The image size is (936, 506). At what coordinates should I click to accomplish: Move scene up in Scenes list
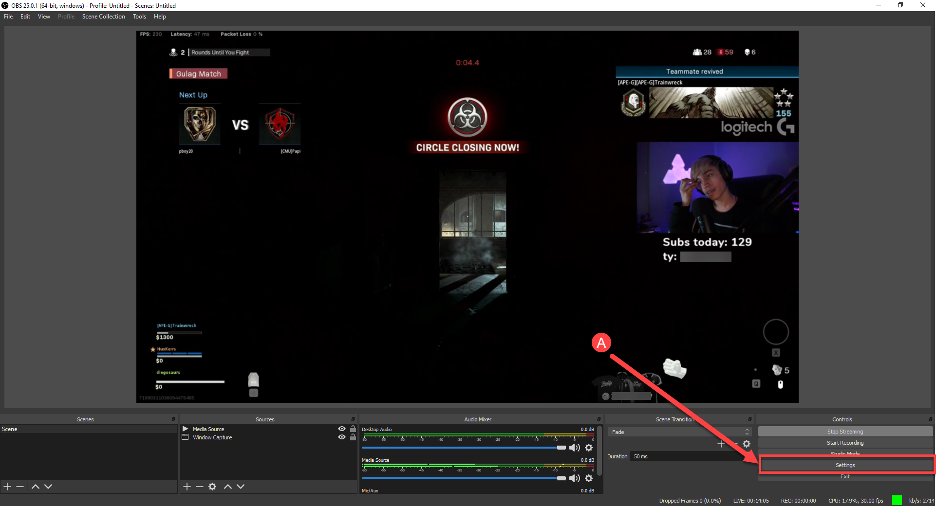[36, 487]
